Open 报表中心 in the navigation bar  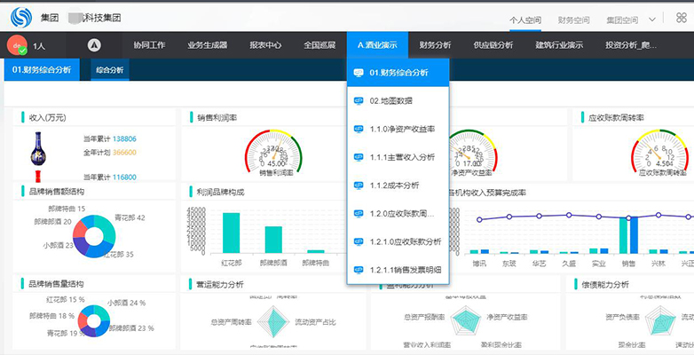[265, 44]
